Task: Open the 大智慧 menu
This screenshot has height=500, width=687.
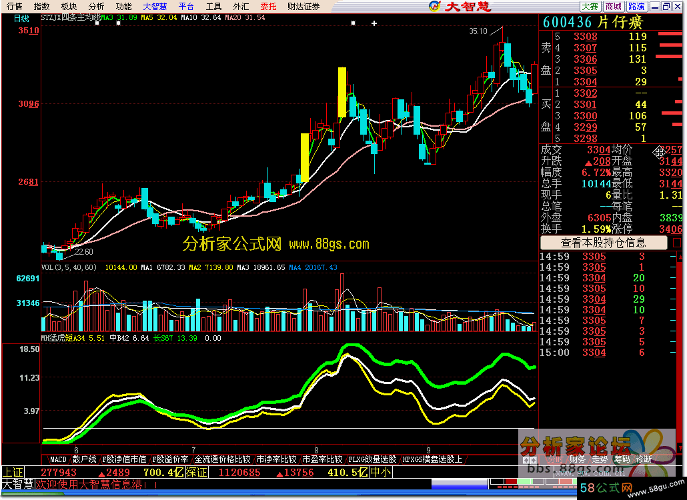Action: click(x=155, y=6)
